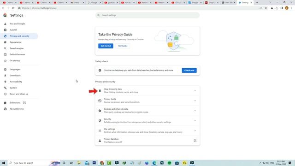295x166 pixels.
Task: Open Task View from the taskbar
Action: tap(71, 163)
